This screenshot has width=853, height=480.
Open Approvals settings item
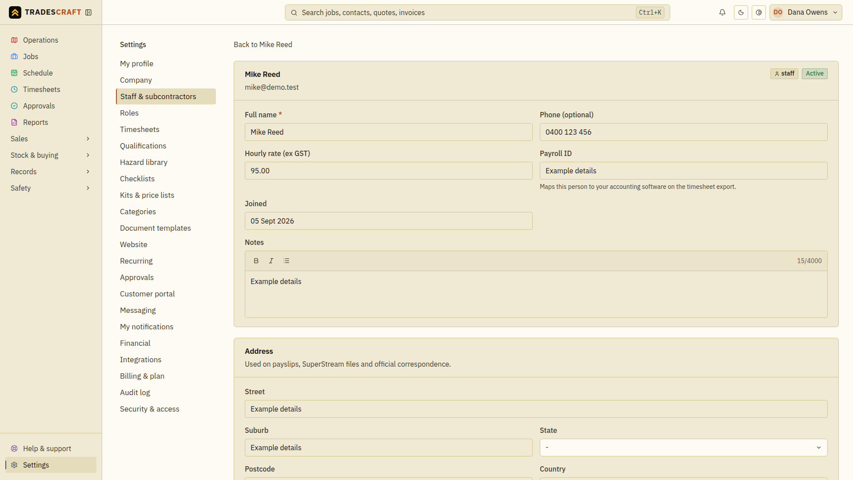[x=166, y=277]
